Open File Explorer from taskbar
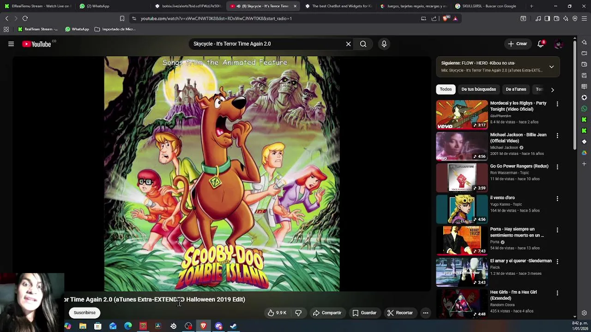 point(83,326)
